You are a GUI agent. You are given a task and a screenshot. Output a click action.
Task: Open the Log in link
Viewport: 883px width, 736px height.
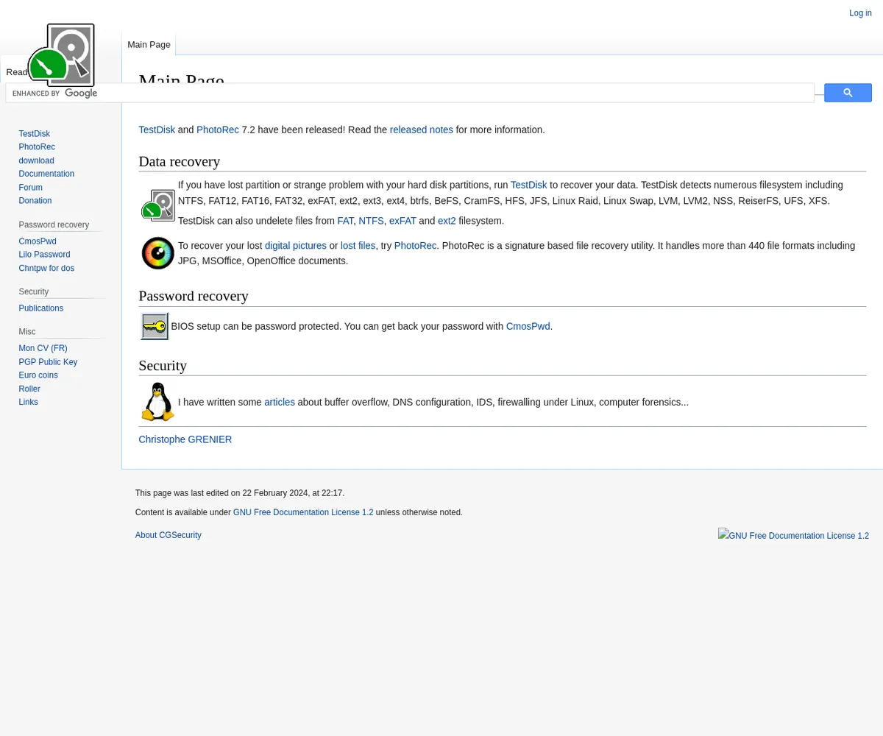pos(860,13)
